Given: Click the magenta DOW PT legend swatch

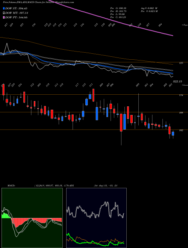Looking at the screenshot, I should click(4, 17).
